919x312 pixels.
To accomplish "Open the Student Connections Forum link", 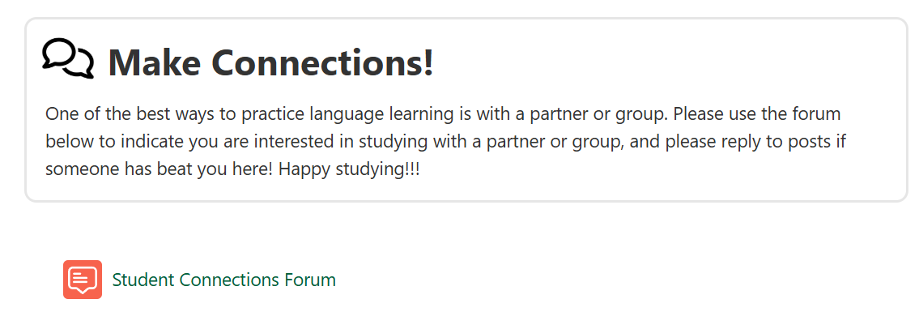I will (224, 280).
